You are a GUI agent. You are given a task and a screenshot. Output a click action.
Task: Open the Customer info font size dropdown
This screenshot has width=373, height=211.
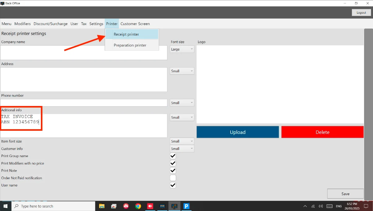[182, 149]
